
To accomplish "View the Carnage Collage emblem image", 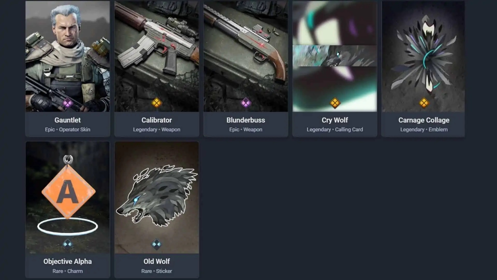I will pyautogui.click(x=423, y=56).
